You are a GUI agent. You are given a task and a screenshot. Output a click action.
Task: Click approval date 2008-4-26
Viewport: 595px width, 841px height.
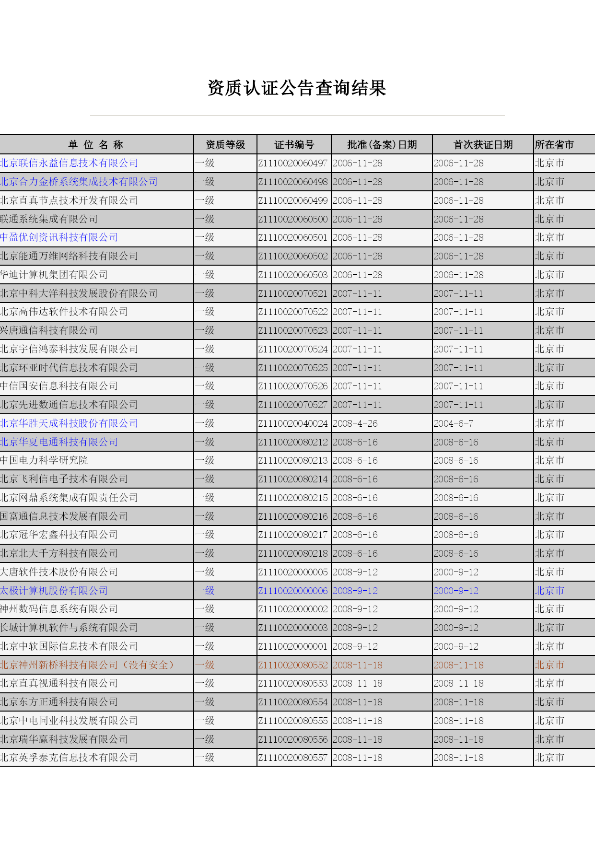click(x=355, y=423)
